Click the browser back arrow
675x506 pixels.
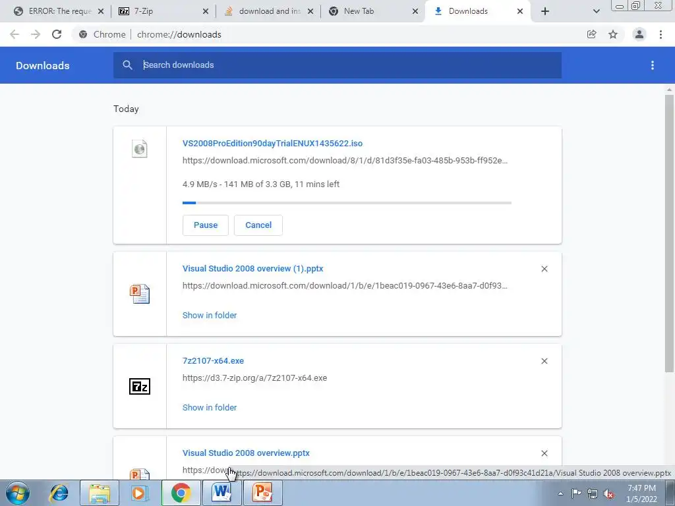click(x=15, y=34)
